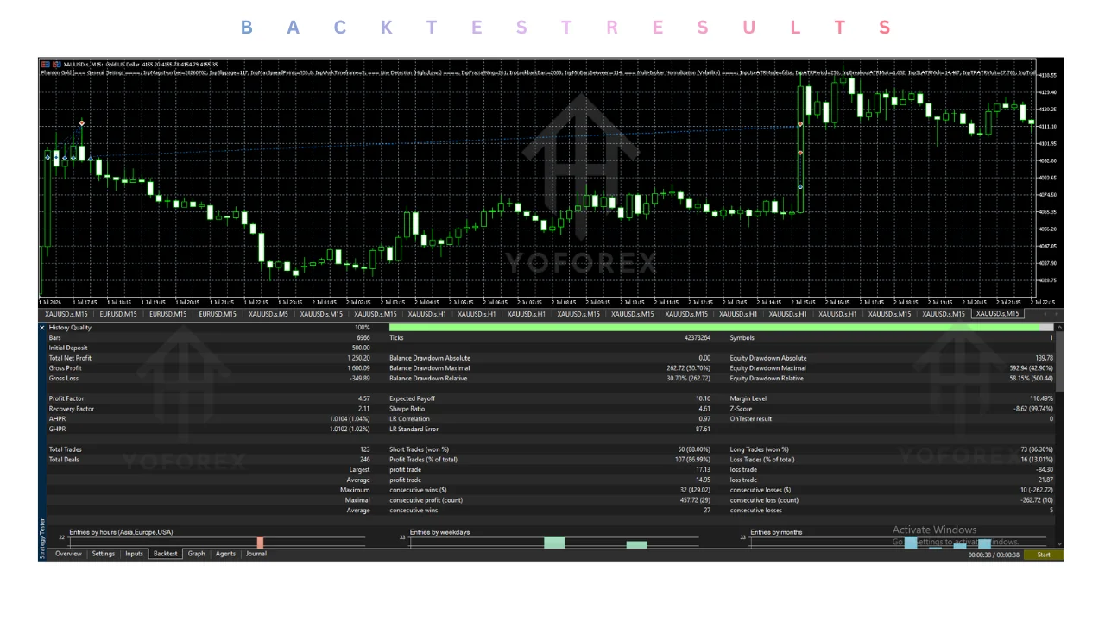Click the one-click trading panel icon on chart

[x=46, y=64]
